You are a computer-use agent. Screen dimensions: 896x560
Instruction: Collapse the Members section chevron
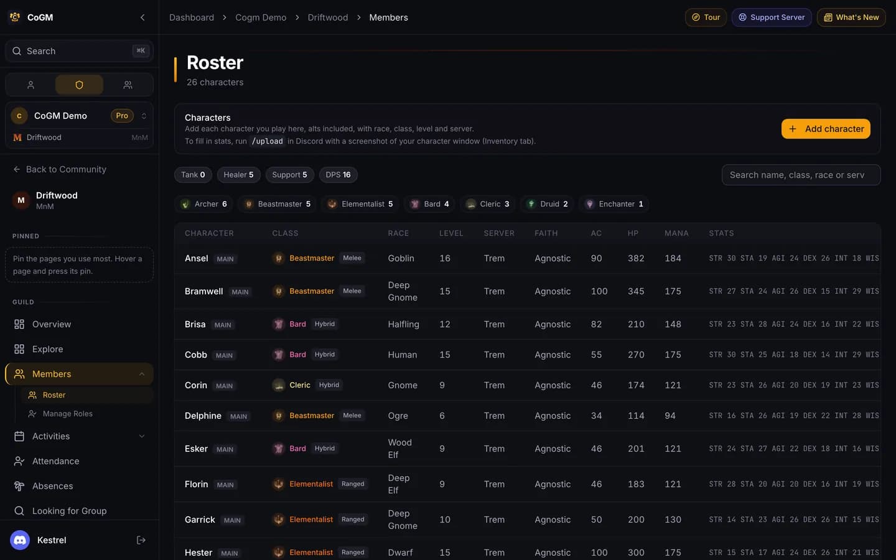click(x=142, y=374)
